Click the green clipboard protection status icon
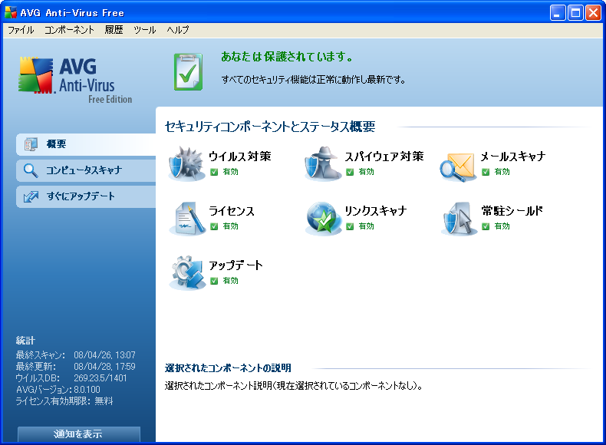The width and height of the screenshot is (606, 445). point(188,72)
